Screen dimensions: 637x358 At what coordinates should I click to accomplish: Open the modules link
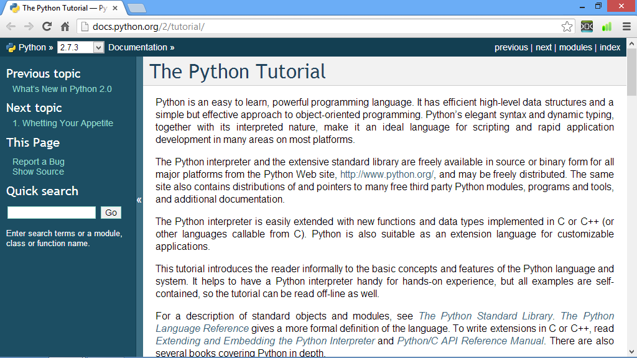tap(575, 47)
